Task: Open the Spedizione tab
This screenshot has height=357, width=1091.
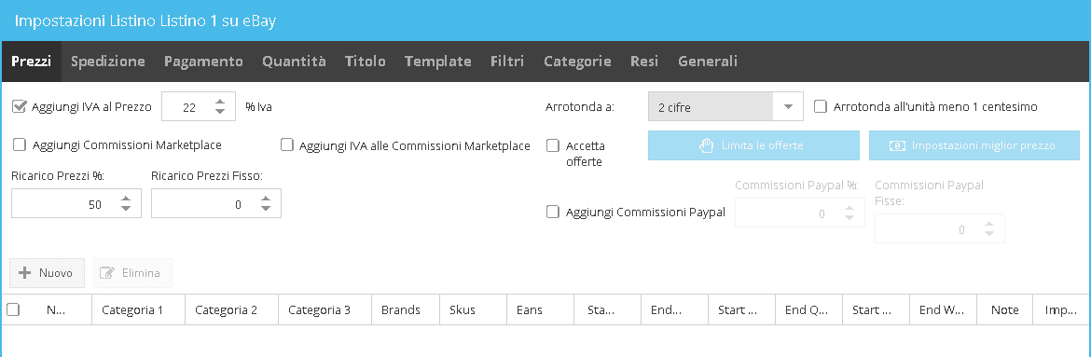Action: (x=108, y=62)
